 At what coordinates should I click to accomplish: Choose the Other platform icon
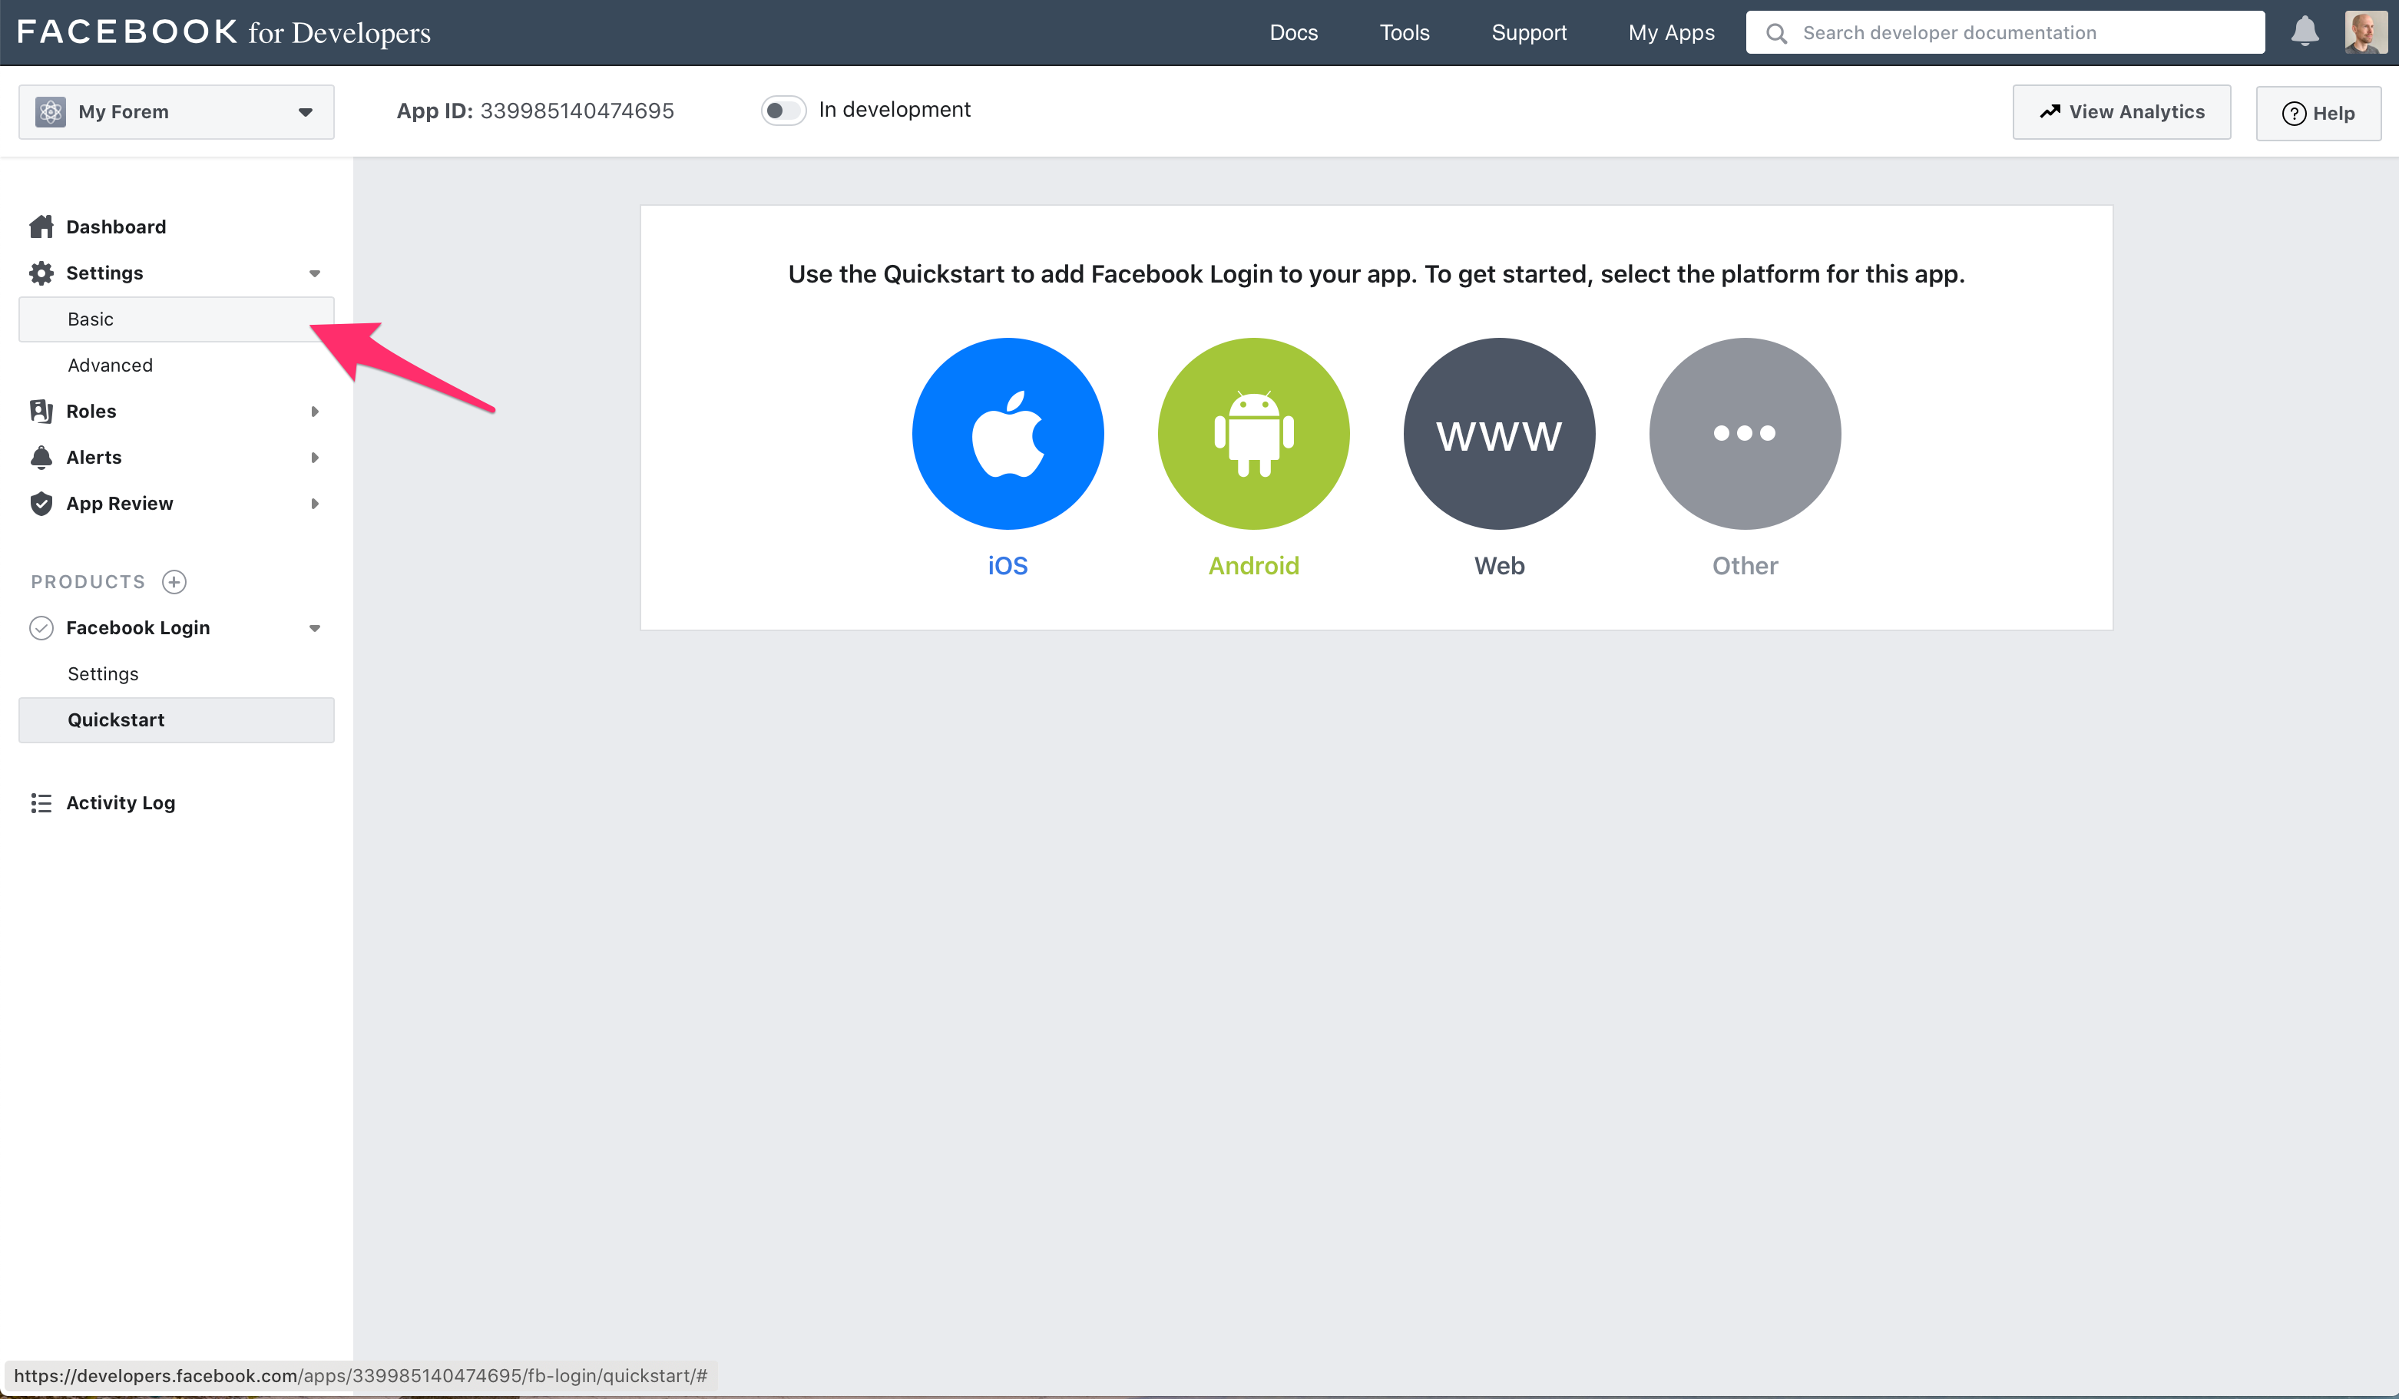pos(1744,433)
